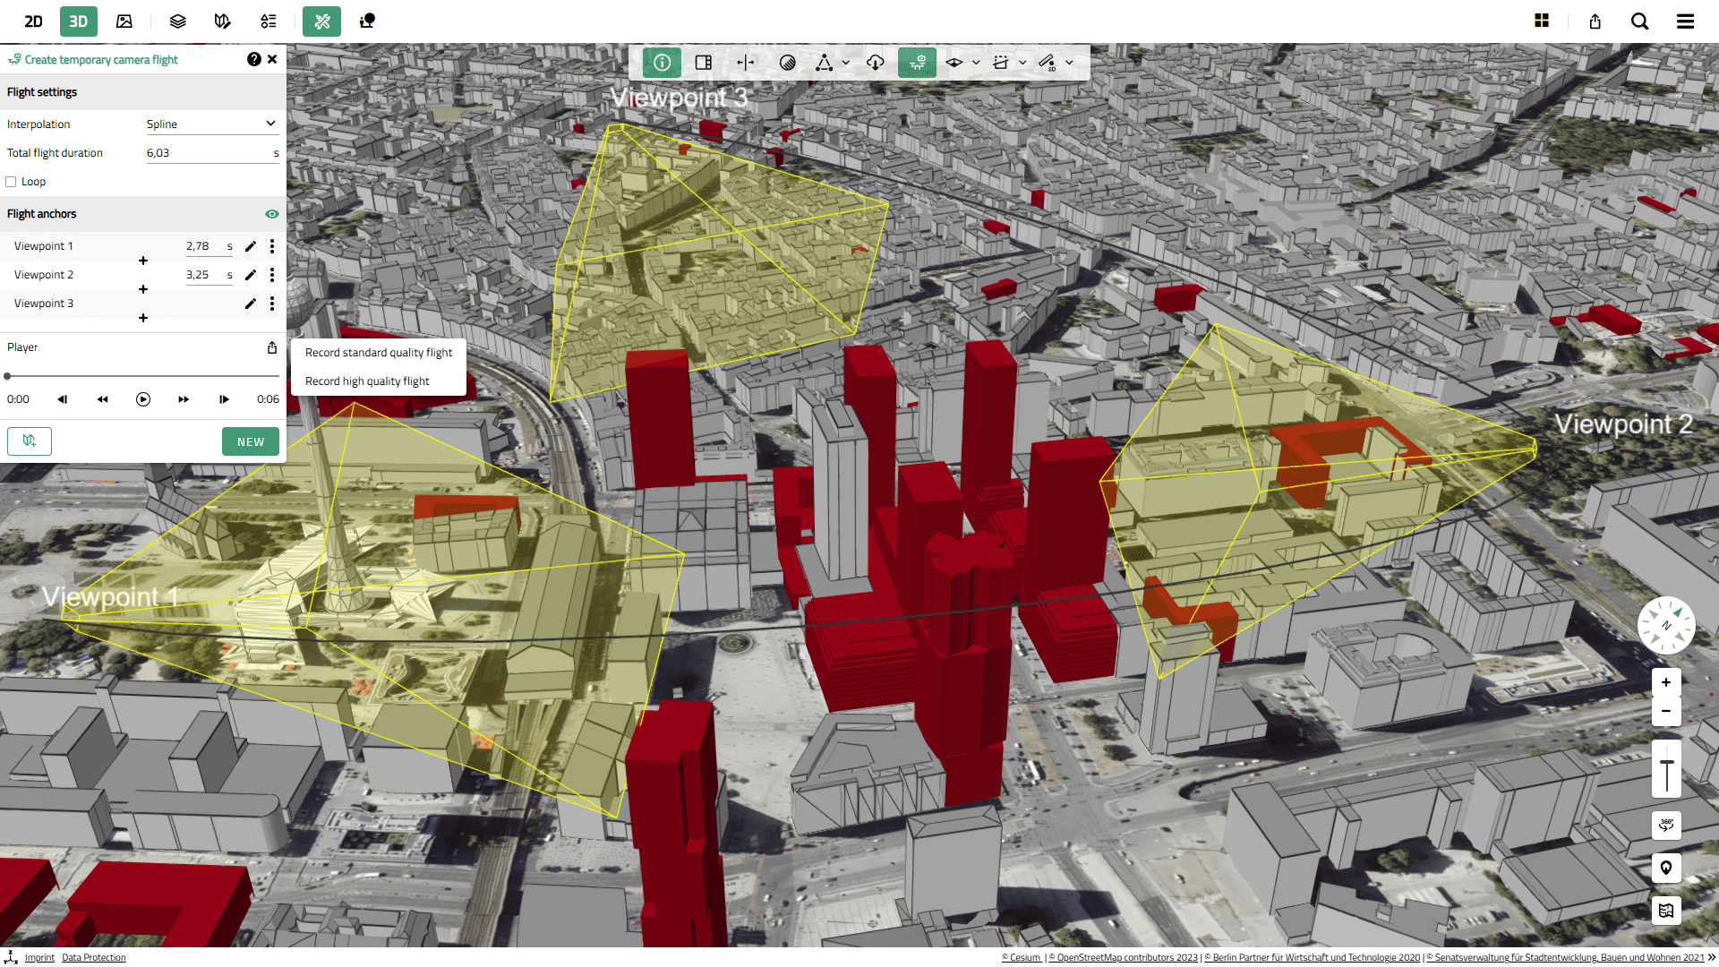Open the three-dot menu for Viewpoint 2

(x=272, y=275)
